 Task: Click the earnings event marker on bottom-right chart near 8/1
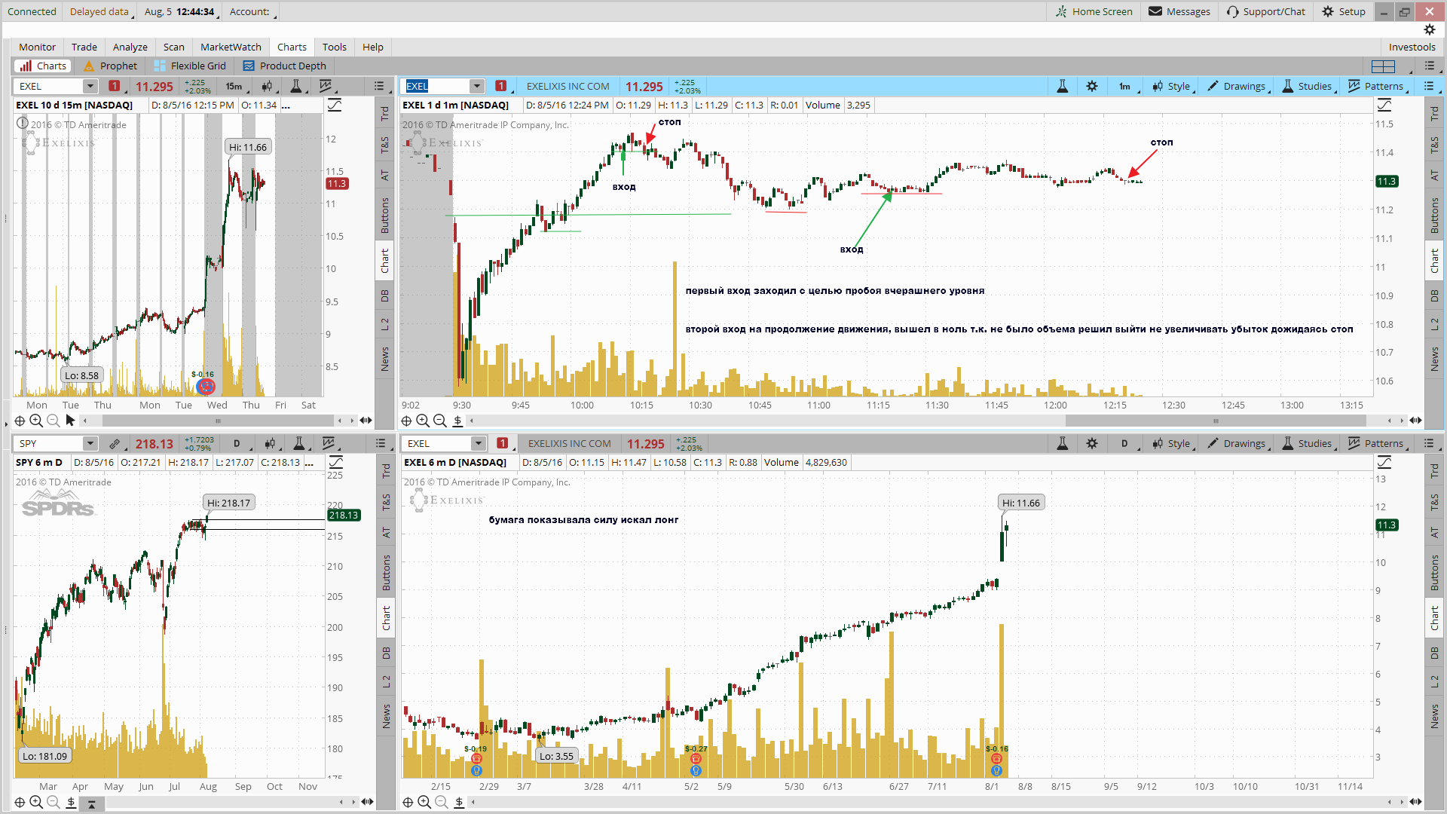[996, 758]
